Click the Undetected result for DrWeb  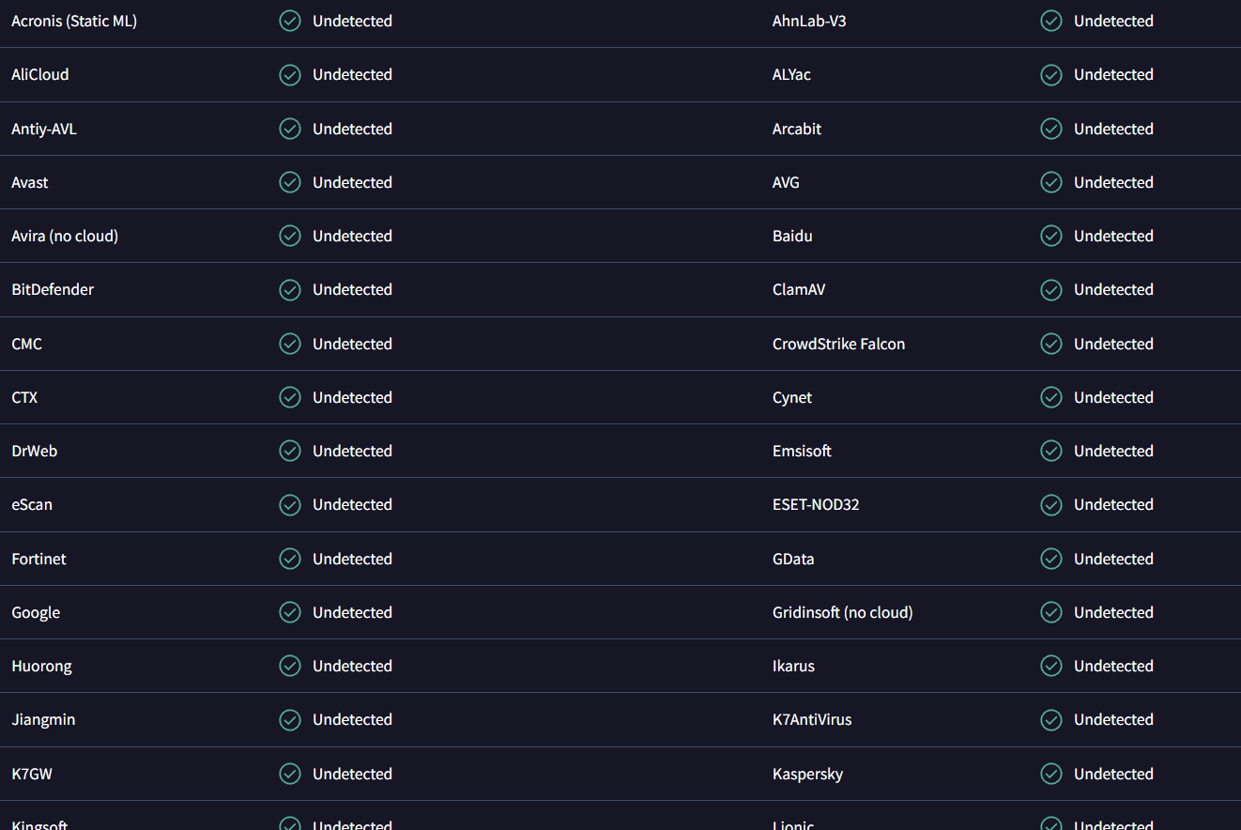(352, 451)
